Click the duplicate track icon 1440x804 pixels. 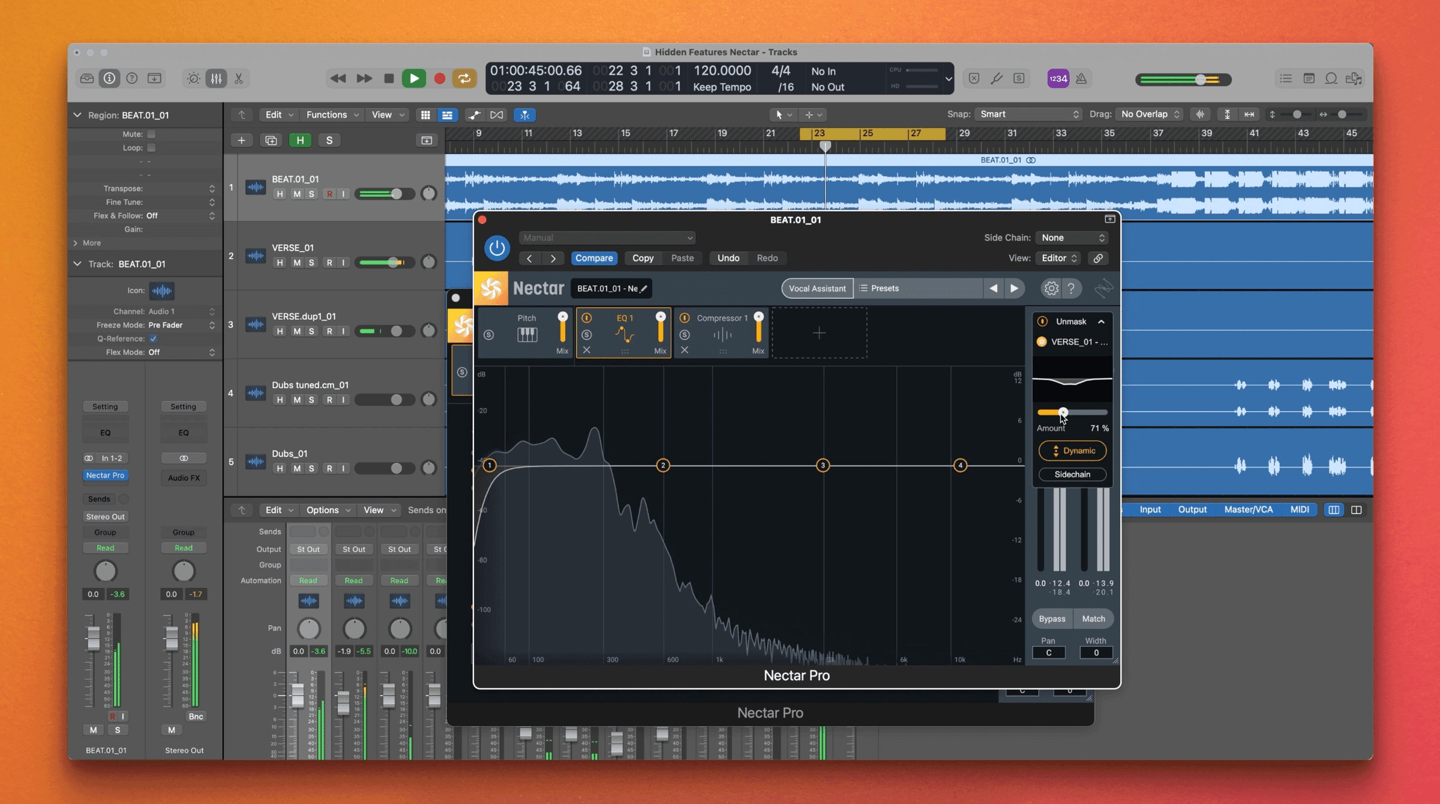tap(271, 140)
